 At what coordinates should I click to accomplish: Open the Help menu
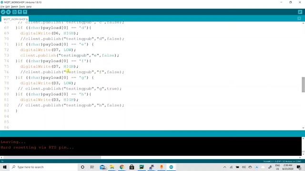tap(29, 7)
